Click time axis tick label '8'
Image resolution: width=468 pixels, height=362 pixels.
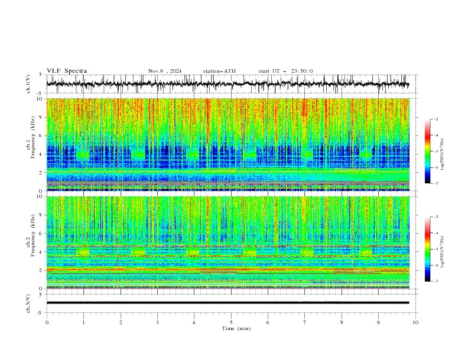tap(342, 322)
